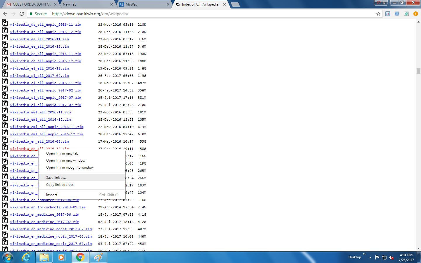Click file icon beside wikipedia_eml_all_2016-12.zim
The height and width of the screenshot is (263, 421).
tap(5, 117)
